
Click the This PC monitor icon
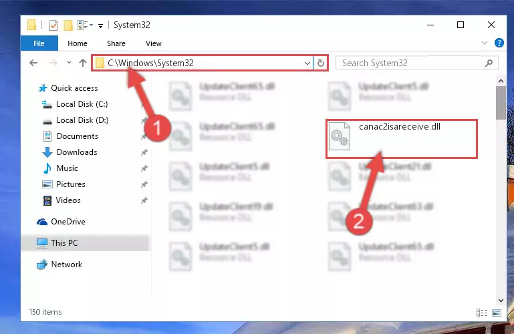point(42,243)
